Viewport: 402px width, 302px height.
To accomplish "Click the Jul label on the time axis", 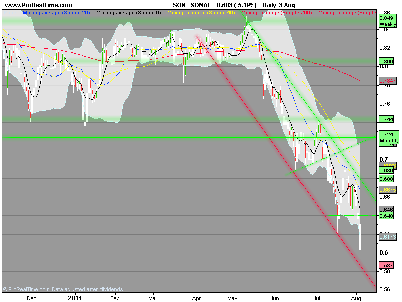I will pyautogui.click(x=317, y=298).
